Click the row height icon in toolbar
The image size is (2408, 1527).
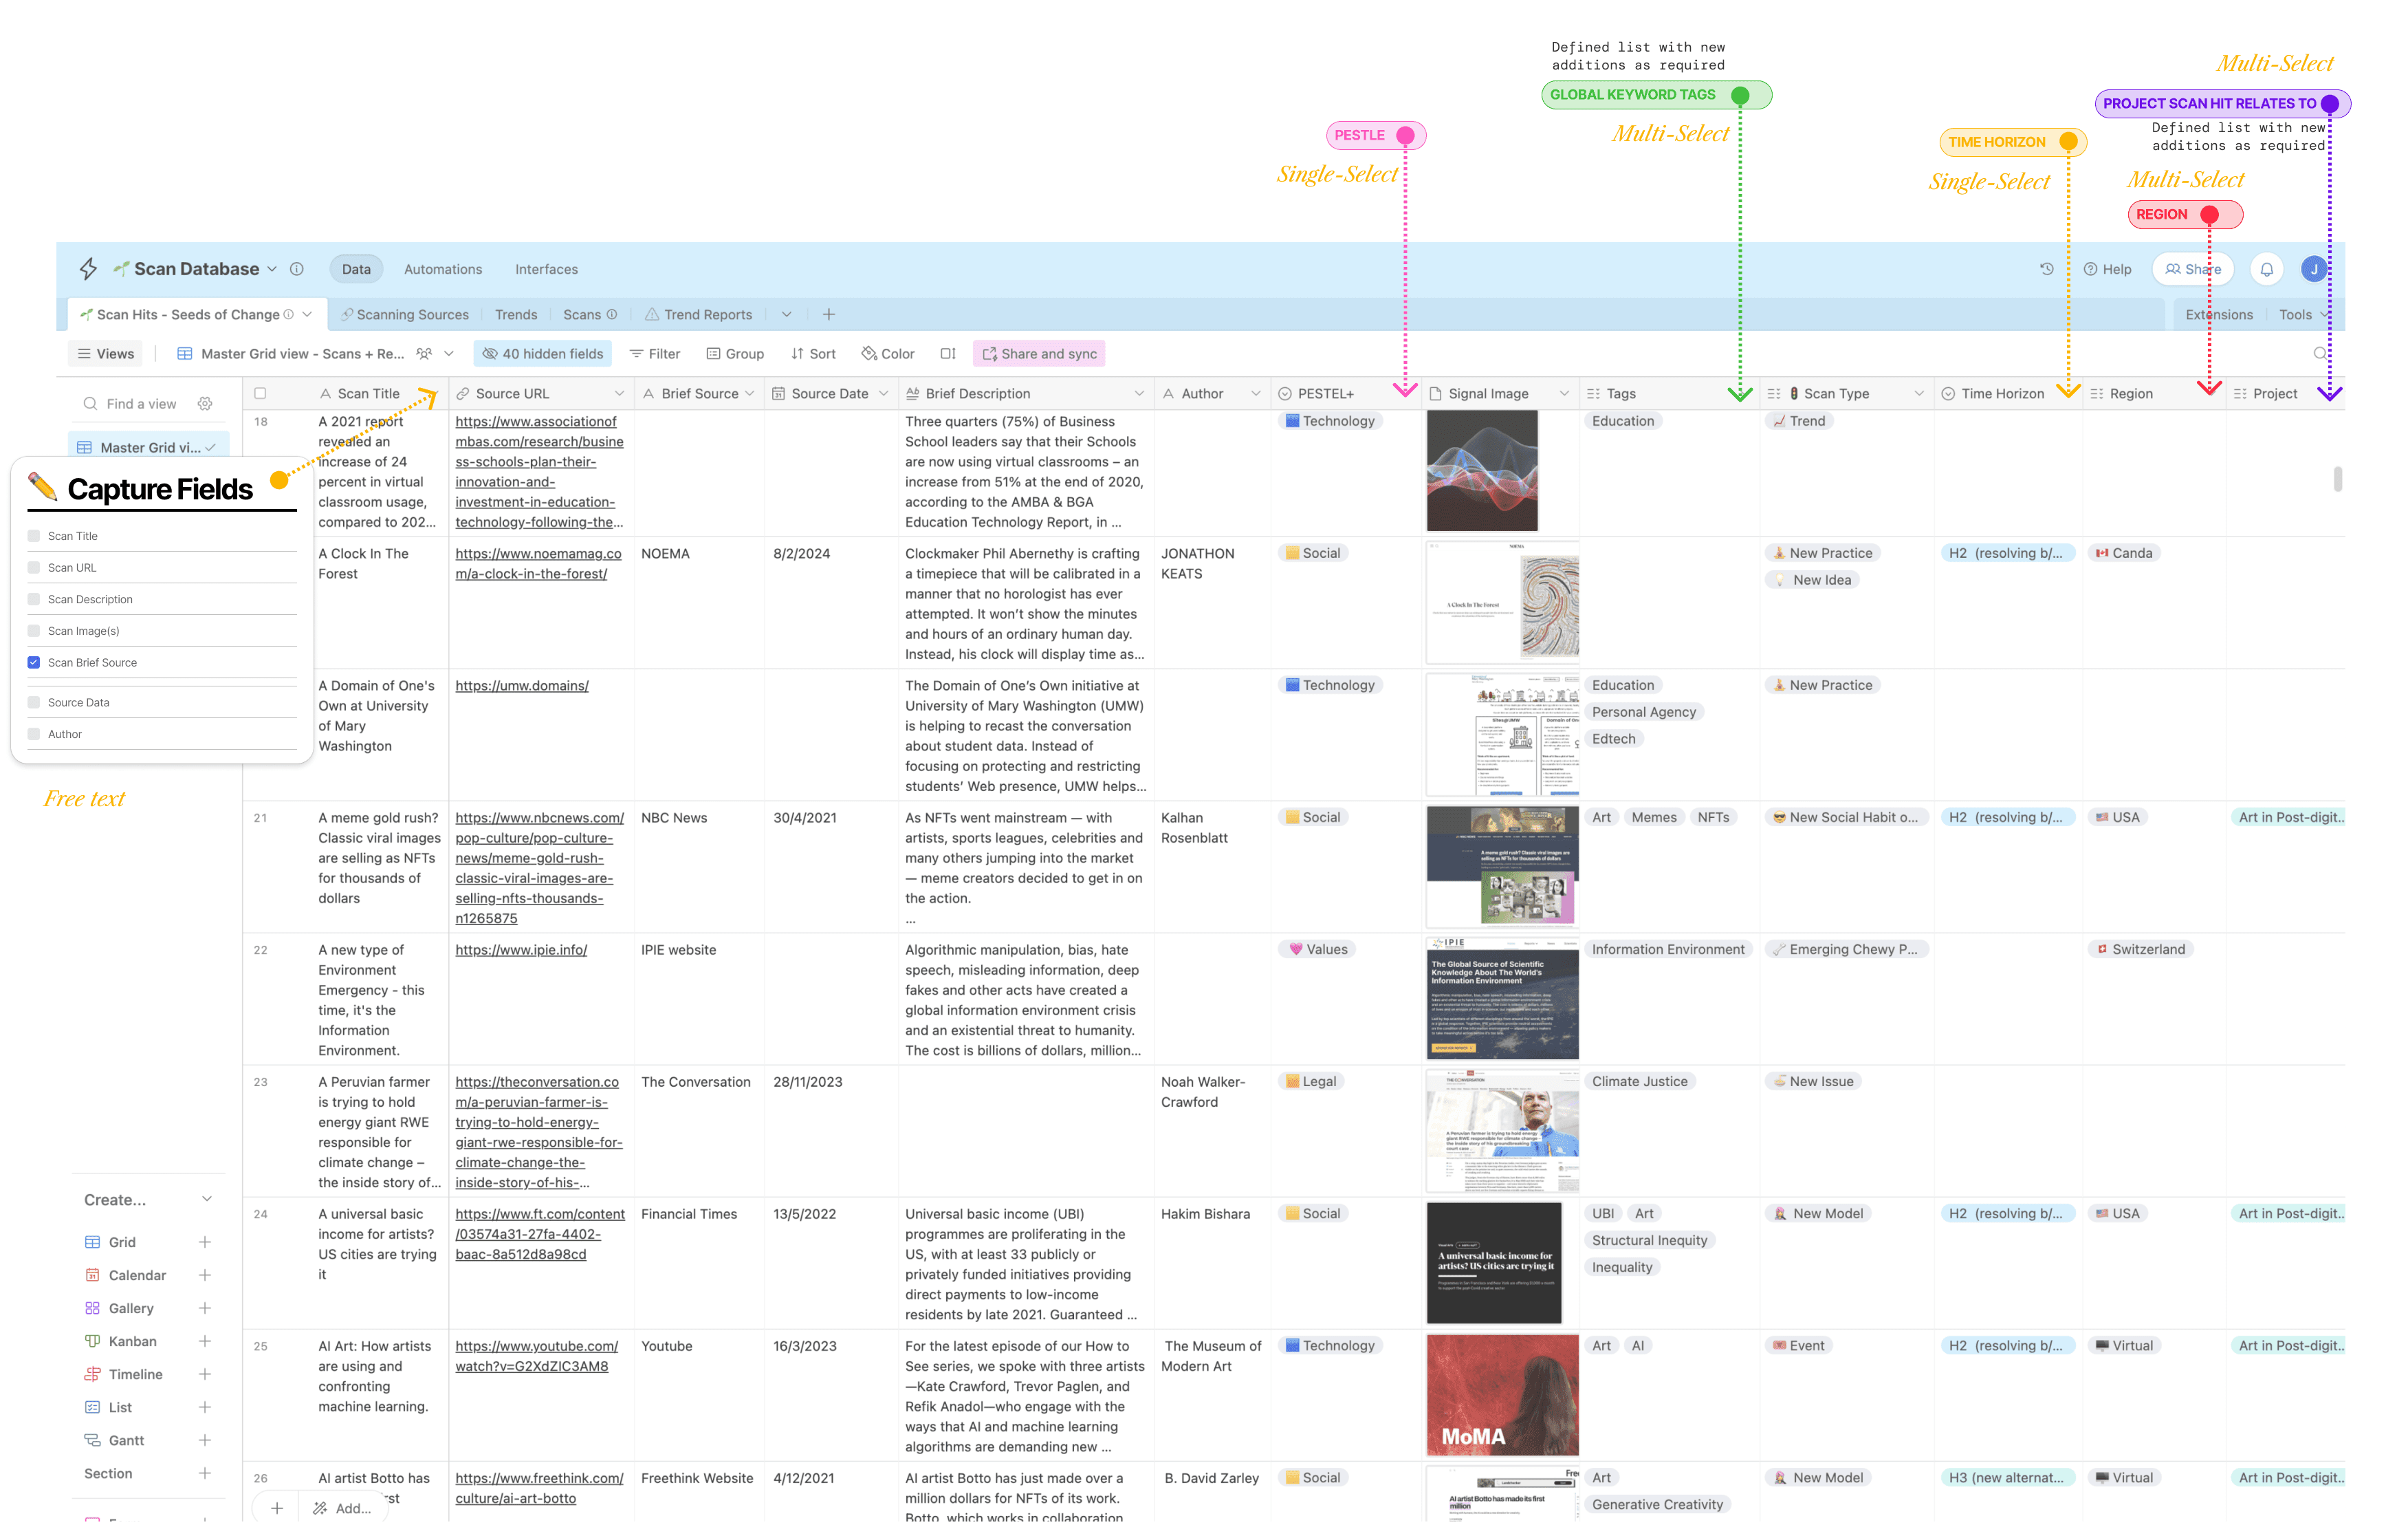(x=948, y=354)
